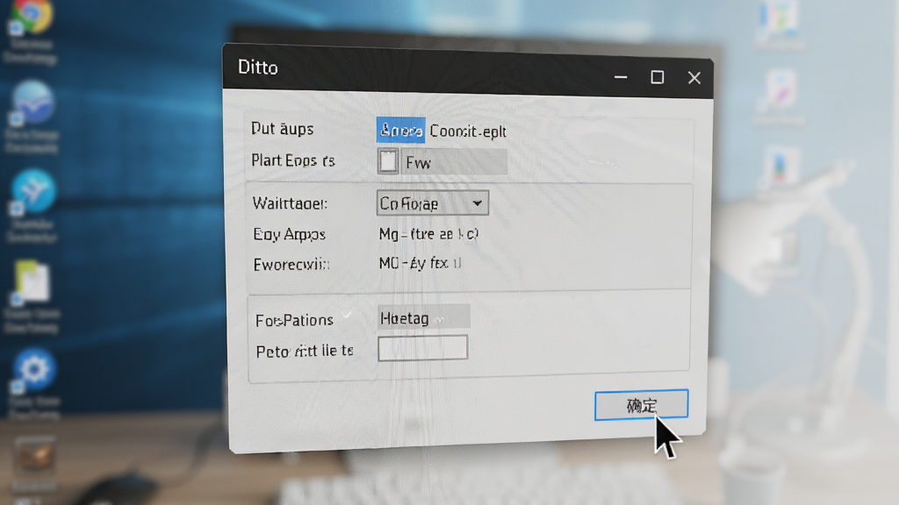Click the Hoetag field in ForPations row
Image resolution: width=899 pixels, height=505 pixels.
pyautogui.click(x=424, y=317)
